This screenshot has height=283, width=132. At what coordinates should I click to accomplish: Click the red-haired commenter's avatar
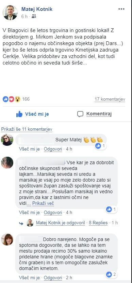[7, 240]
